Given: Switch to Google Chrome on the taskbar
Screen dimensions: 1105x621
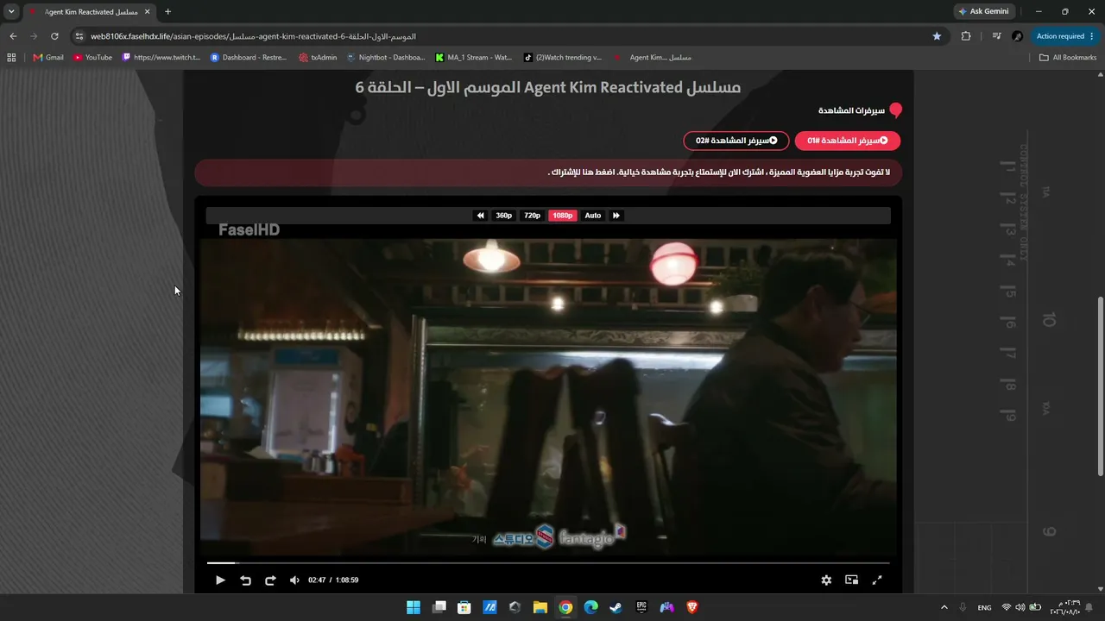Looking at the screenshot, I should pyautogui.click(x=565, y=607).
